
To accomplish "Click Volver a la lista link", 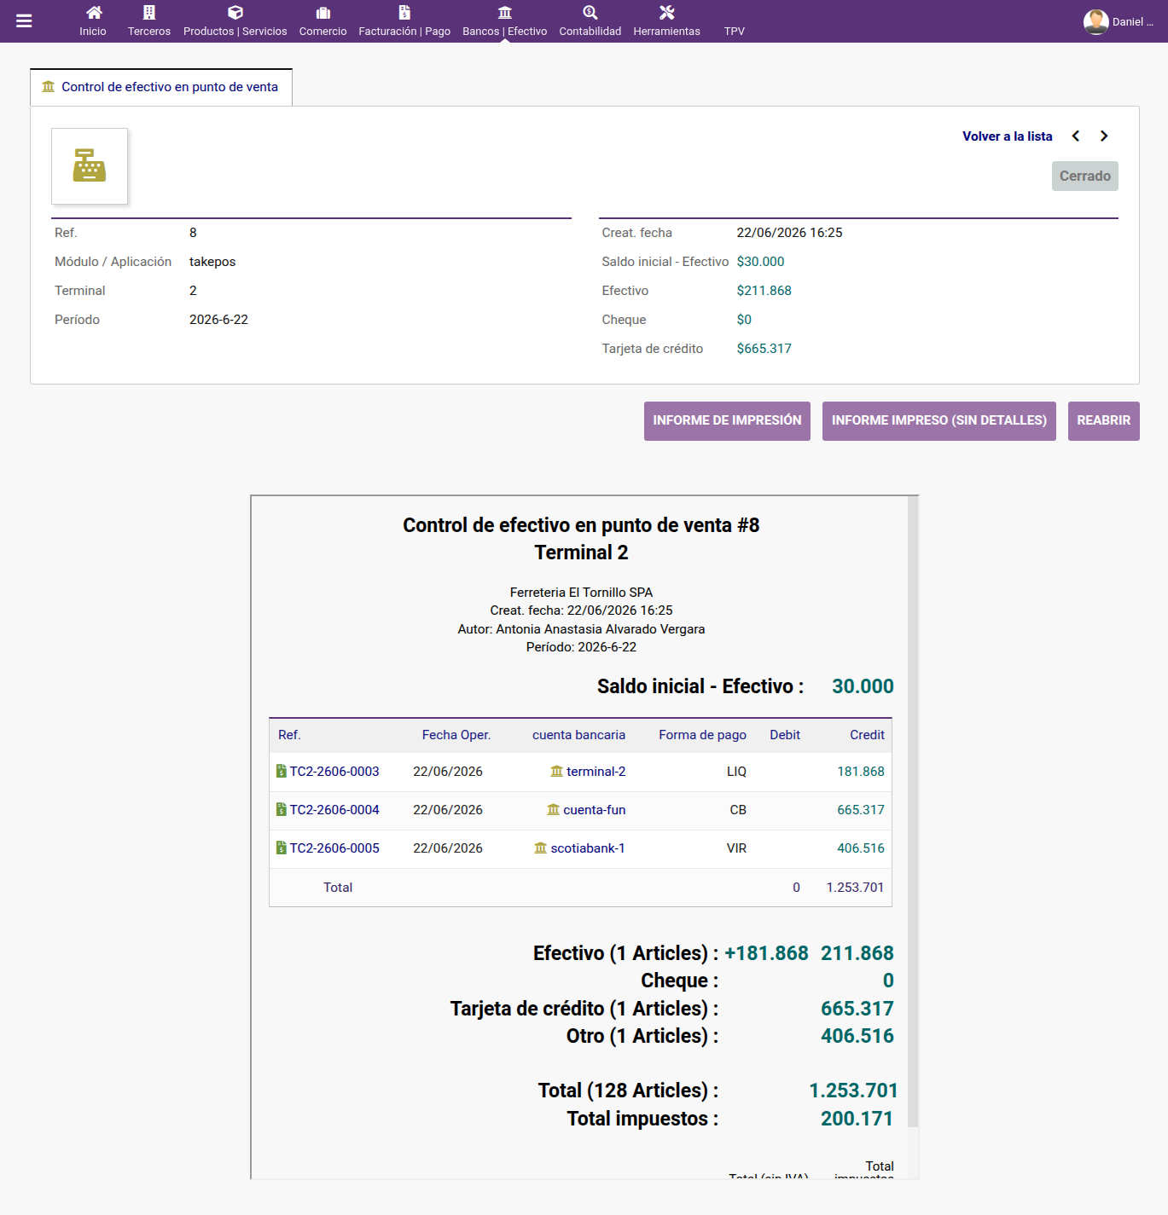I will click(1007, 136).
